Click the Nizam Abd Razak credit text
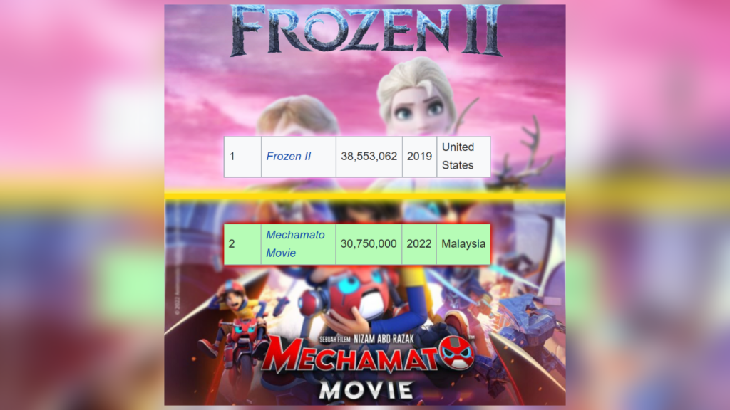 coord(383,339)
